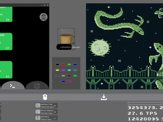
Task: Click the empty progress bar above the stats
Action: tap(145, 103)
